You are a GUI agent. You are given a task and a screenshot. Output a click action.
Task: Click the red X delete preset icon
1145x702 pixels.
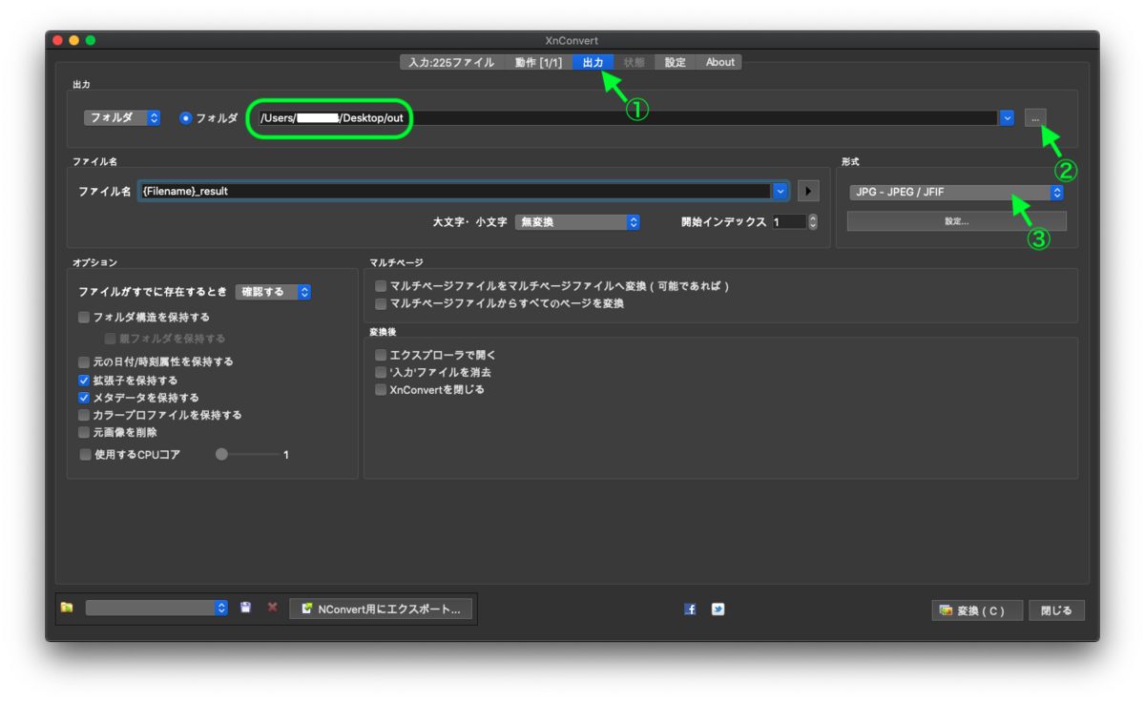click(x=273, y=608)
